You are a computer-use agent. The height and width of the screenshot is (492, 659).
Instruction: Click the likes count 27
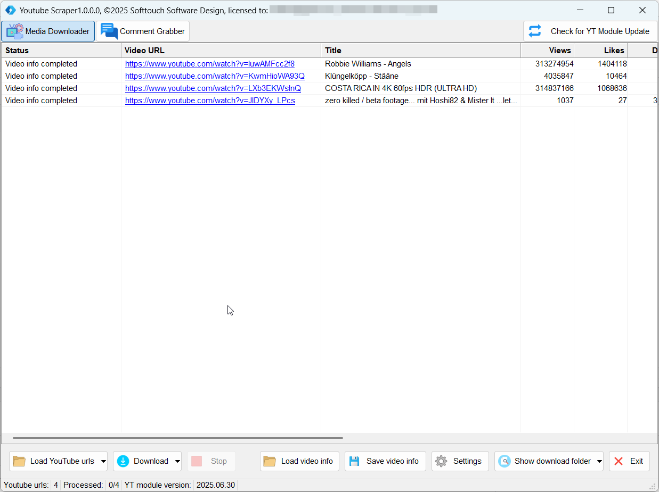tap(622, 101)
